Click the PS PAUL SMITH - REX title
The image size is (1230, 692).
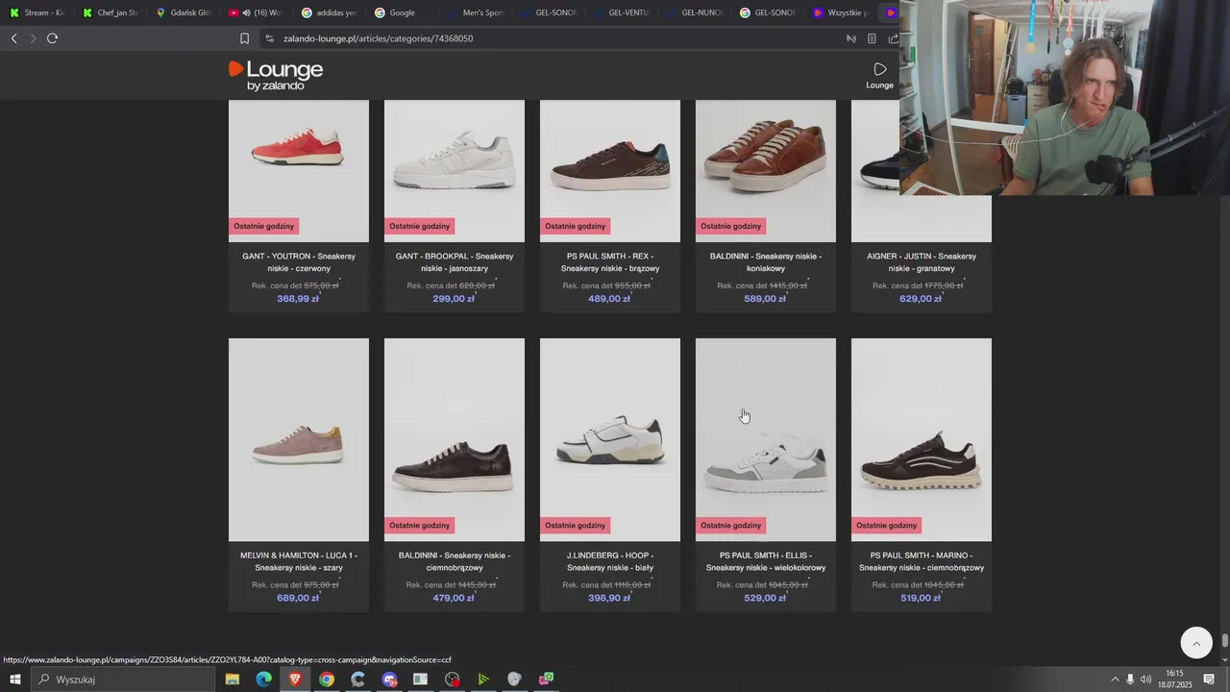(610, 262)
